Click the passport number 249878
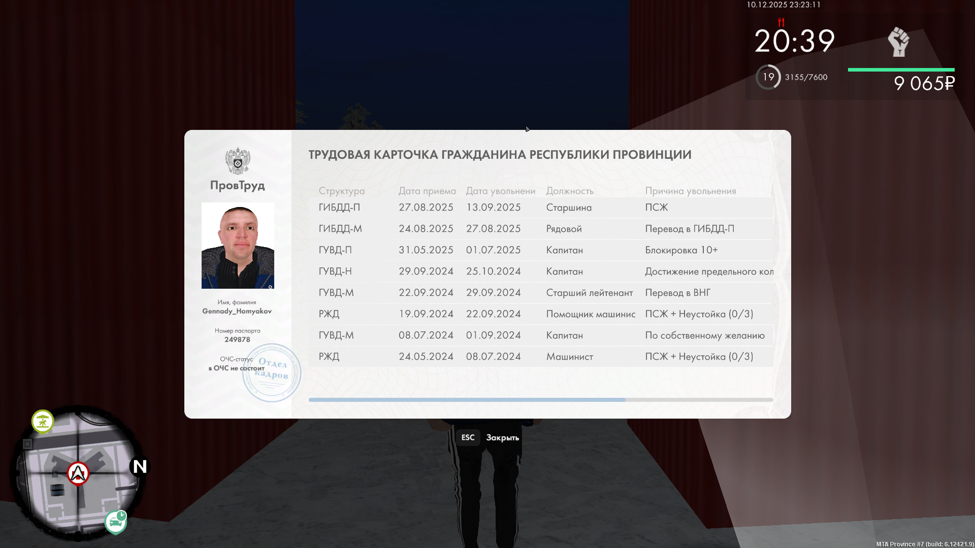 [x=237, y=339]
